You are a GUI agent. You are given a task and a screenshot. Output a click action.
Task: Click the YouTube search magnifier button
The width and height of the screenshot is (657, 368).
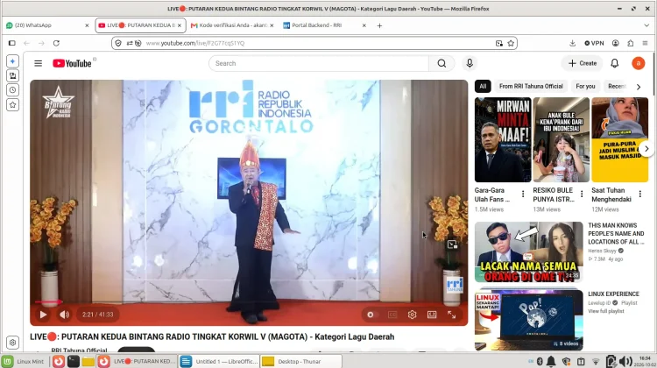click(x=442, y=63)
